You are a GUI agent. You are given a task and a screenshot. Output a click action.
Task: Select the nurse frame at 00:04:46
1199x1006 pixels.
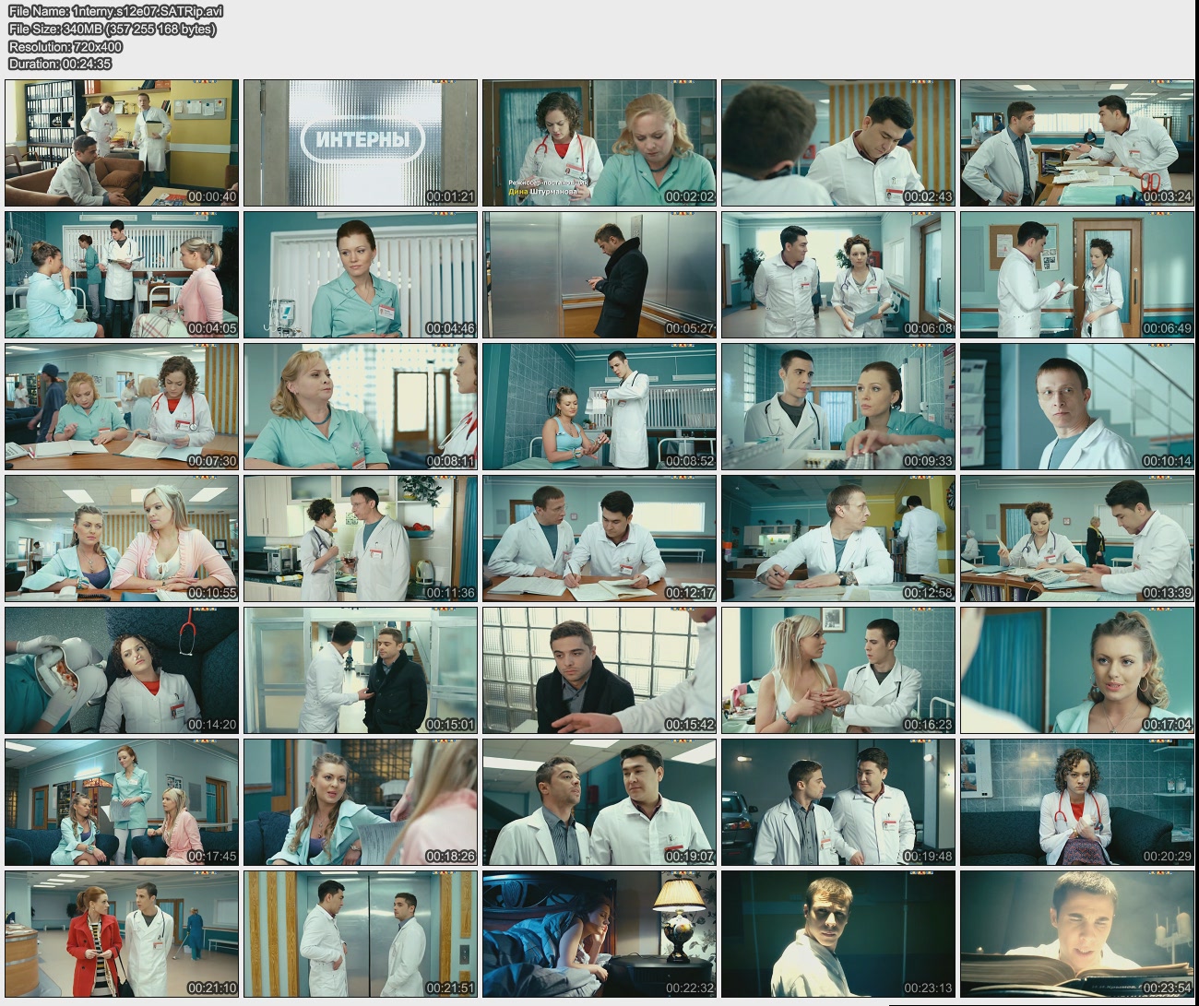[361, 275]
